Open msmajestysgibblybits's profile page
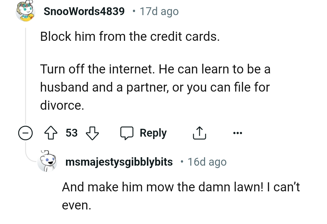Viewport: 327px width, 224px height. [119, 162]
